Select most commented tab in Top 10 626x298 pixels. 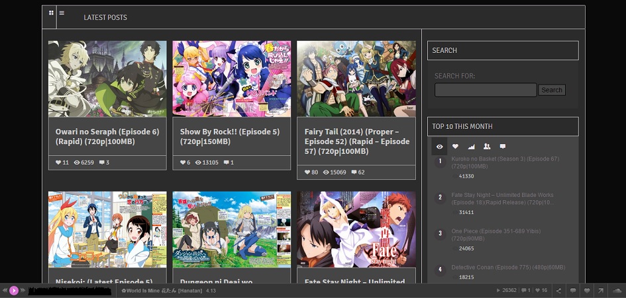click(503, 147)
